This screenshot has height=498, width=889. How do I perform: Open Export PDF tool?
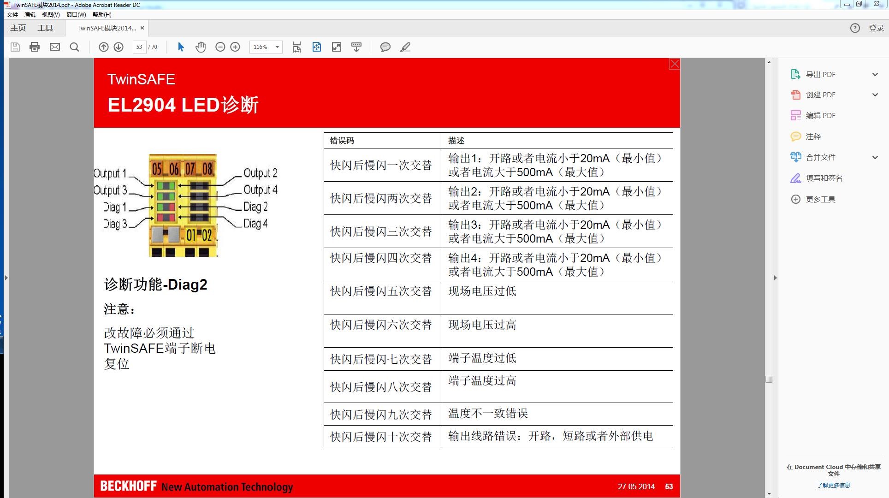820,74
